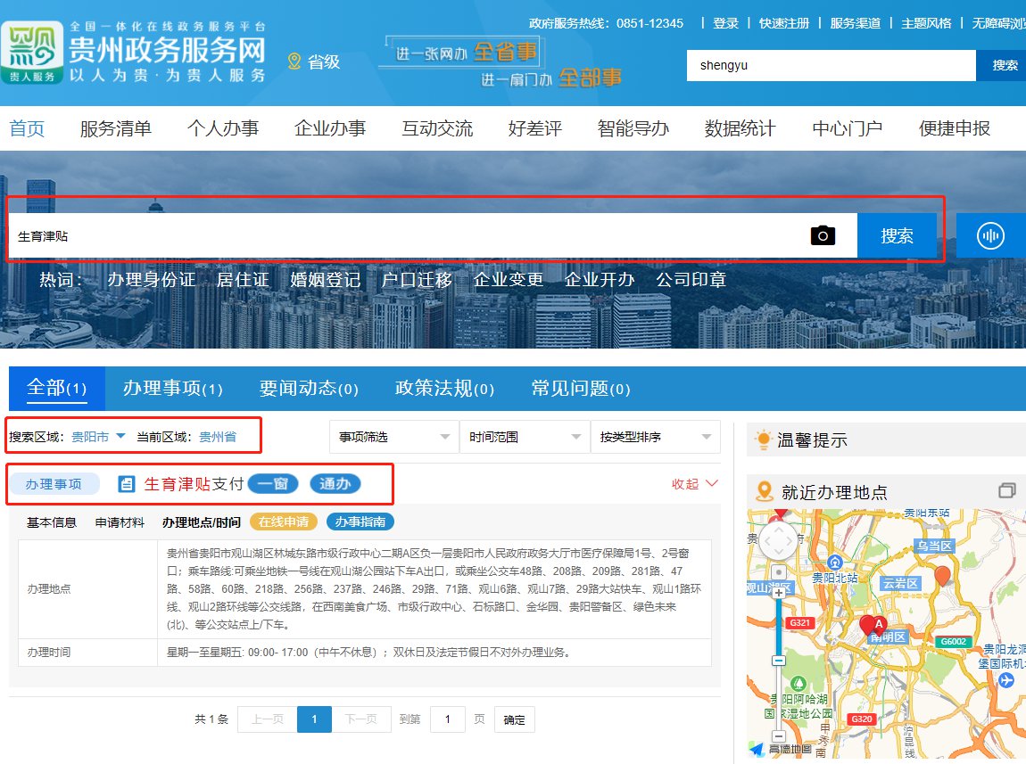The height and width of the screenshot is (764, 1026).
Task: Collapse the result using 收起
Action: coord(694,484)
